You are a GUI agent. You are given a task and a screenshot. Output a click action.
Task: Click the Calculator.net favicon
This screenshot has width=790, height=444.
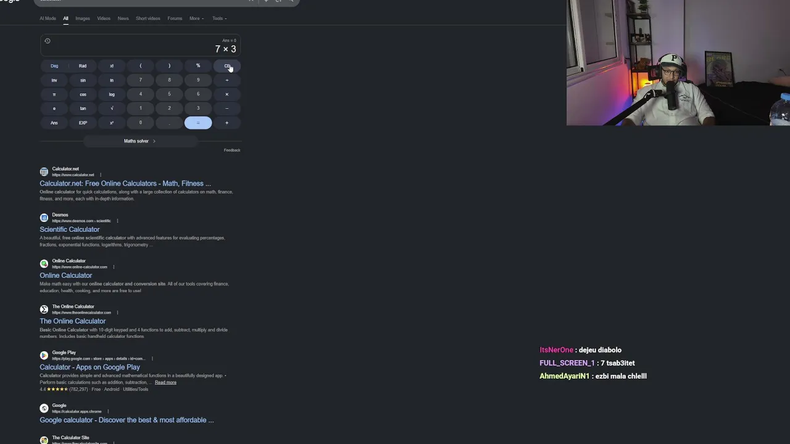coord(44,171)
